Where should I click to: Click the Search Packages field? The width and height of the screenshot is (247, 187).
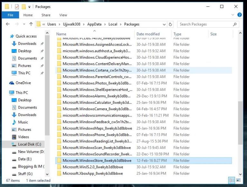[208, 24]
